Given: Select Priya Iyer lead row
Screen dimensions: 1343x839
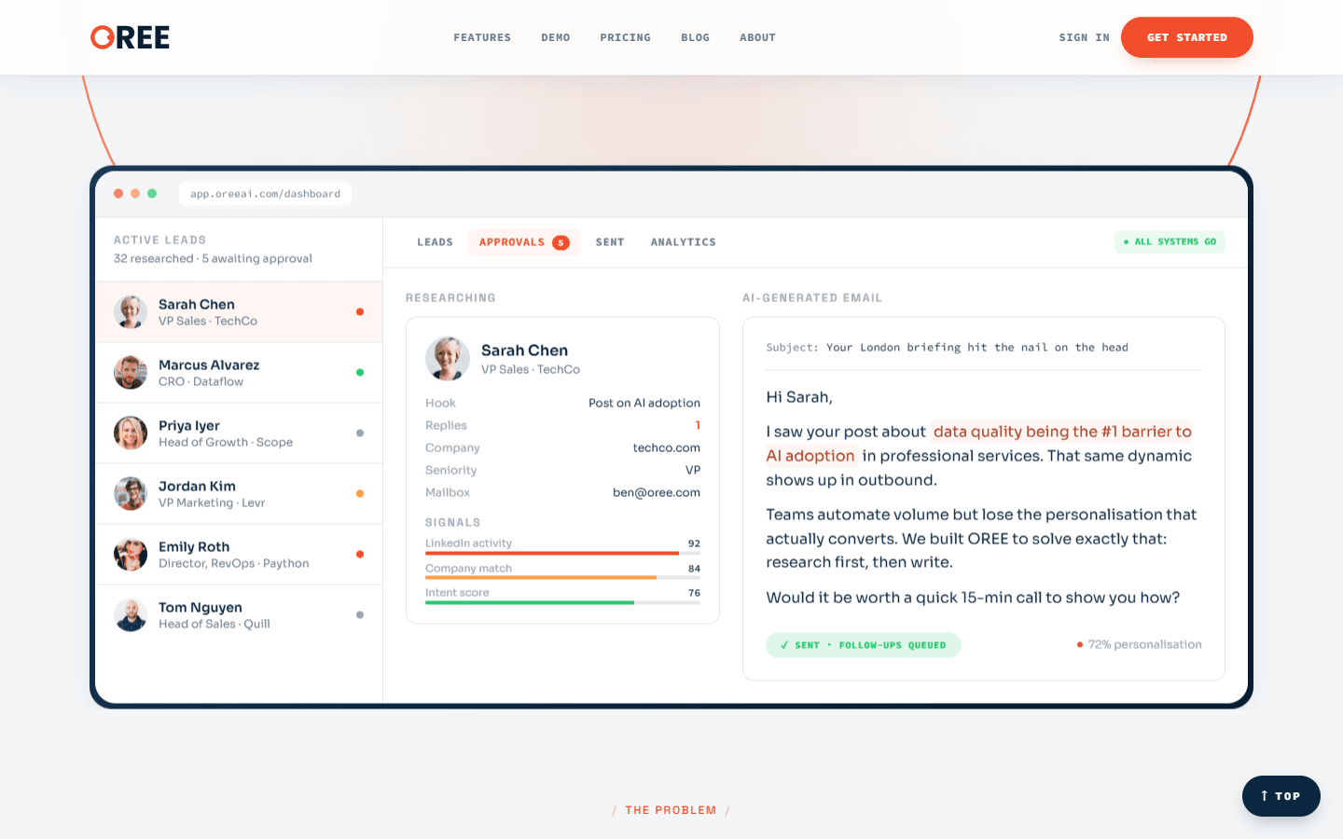Looking at the screenshot, I should (x=239, y=433).
